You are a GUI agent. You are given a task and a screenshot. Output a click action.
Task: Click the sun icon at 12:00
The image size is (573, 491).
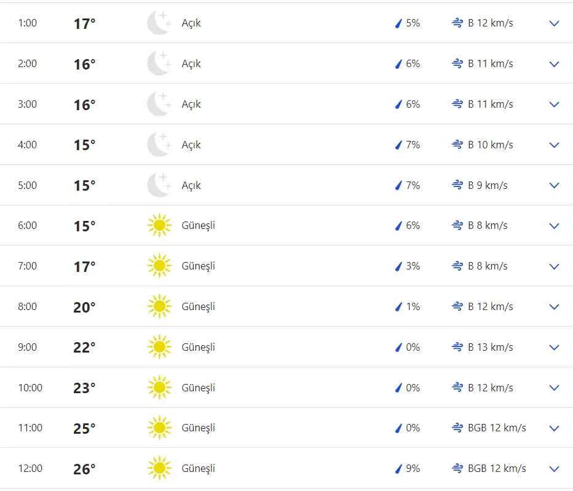(x=159, y=469)
